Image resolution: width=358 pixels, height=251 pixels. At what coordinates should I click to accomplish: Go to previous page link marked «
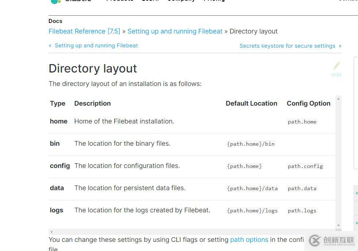coord(93,46)
